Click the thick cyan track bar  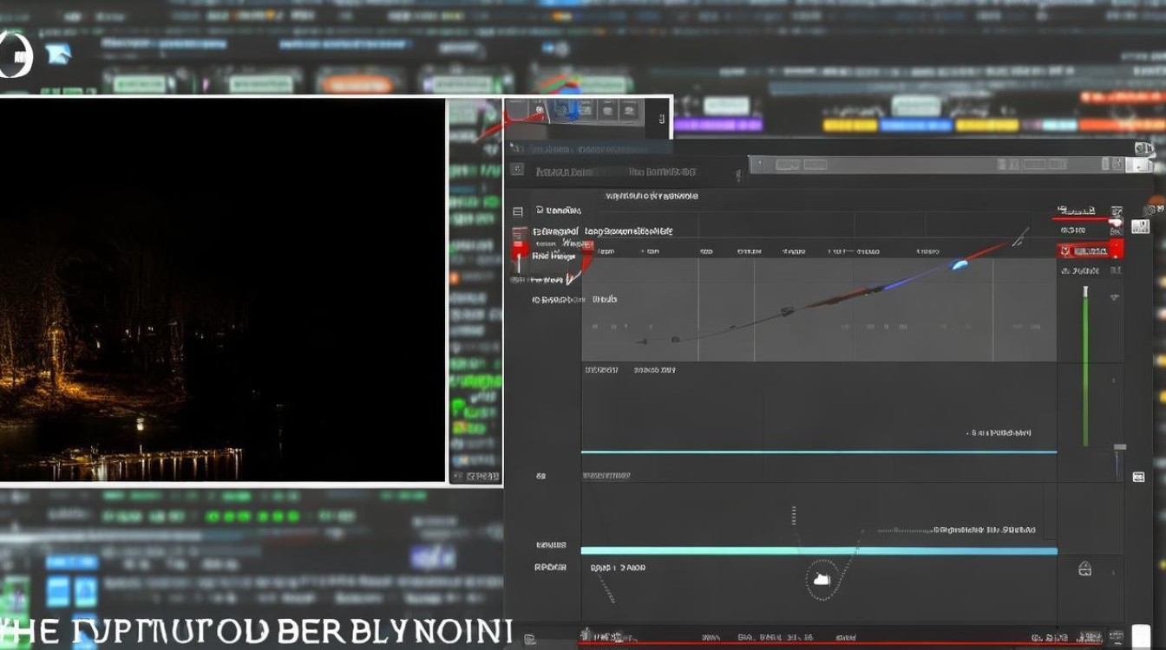[x=819, y=550]
